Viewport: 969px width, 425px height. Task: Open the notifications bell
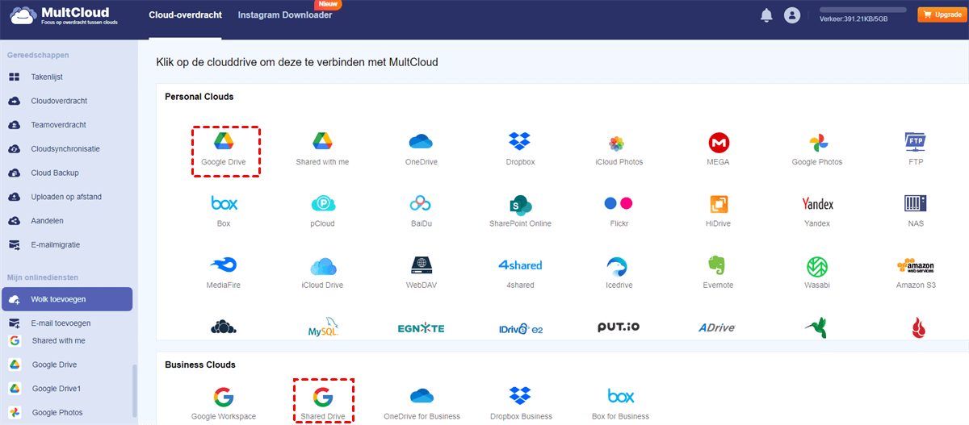tap(766, 15)
